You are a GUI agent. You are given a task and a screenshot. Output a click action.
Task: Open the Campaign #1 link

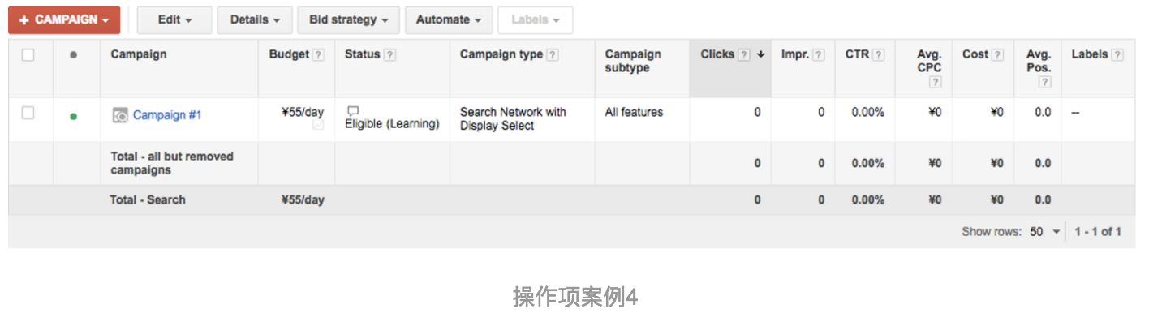tap(167, 115)
